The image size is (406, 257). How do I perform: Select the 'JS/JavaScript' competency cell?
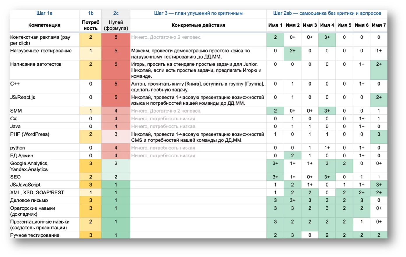(x=44, y=185)
